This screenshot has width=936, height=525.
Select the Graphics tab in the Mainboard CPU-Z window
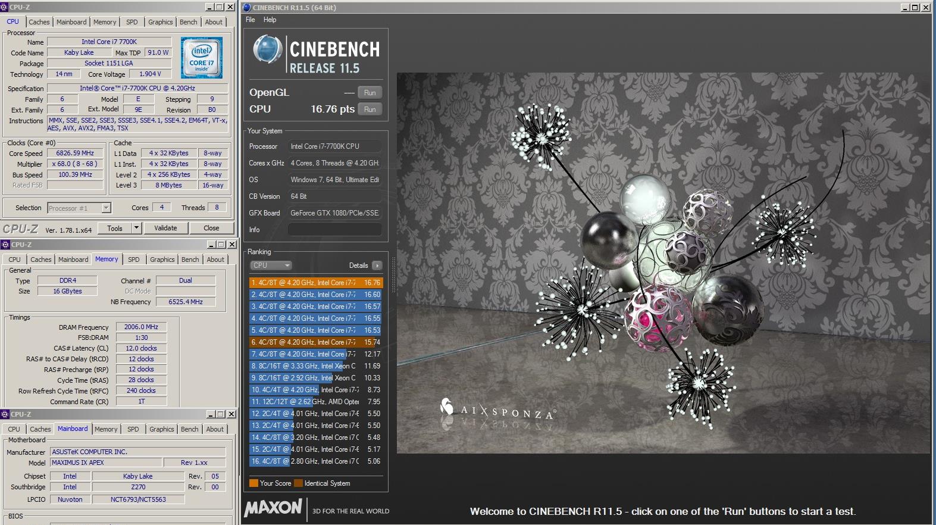[x=162, y=429]
